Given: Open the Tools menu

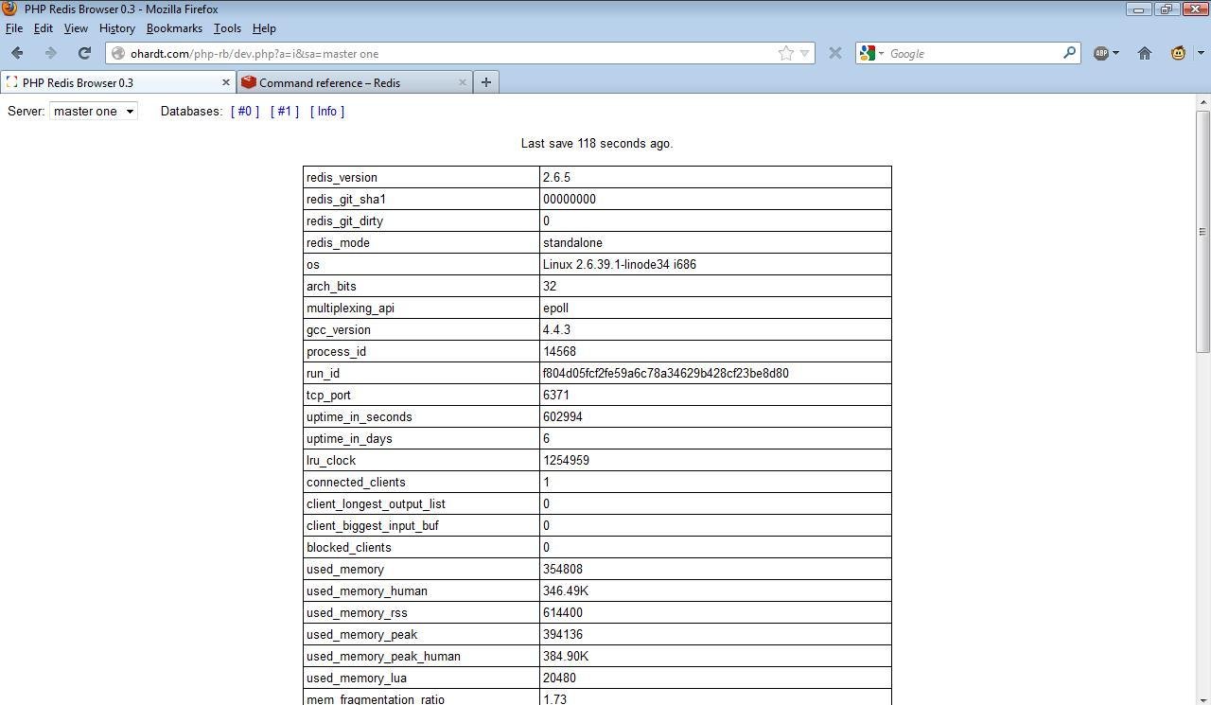Looking at the screenshot, I should [x=227, y=28].
